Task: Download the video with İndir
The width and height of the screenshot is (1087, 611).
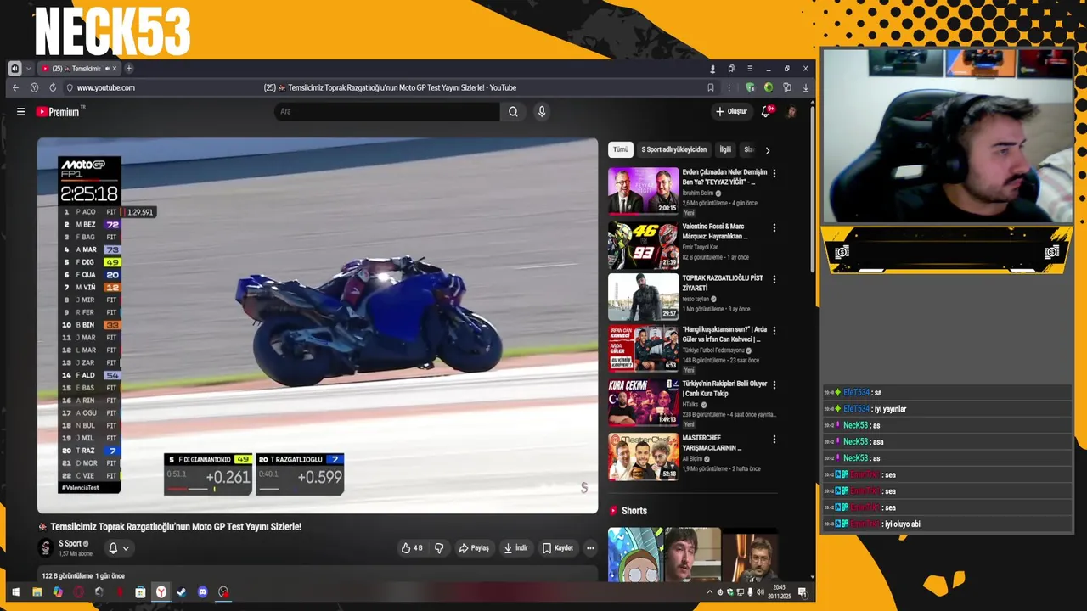Action: 515,548
